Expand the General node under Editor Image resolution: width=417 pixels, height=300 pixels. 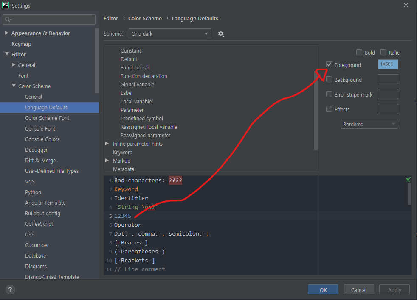13,64
